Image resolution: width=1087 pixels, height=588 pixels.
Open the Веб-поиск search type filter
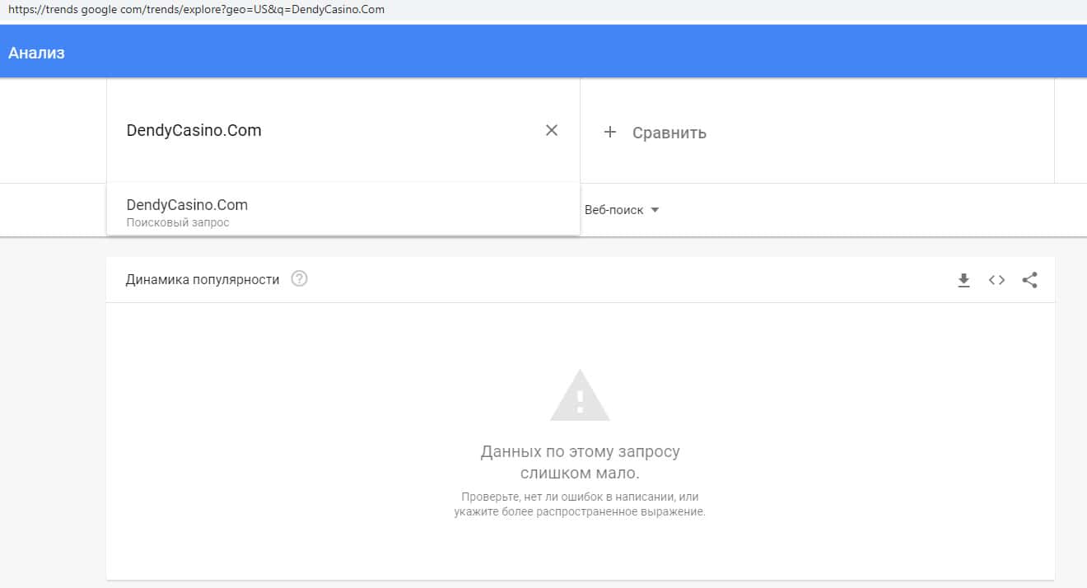pos(613,210)
